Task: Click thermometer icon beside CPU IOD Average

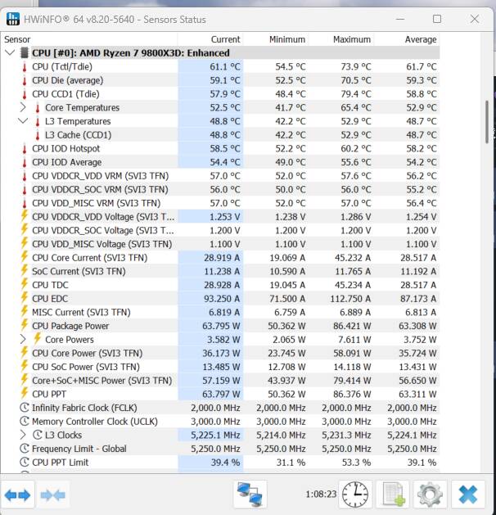Action: [x=25, y=163]
